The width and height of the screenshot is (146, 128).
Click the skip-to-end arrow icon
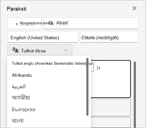coord(98,68)
